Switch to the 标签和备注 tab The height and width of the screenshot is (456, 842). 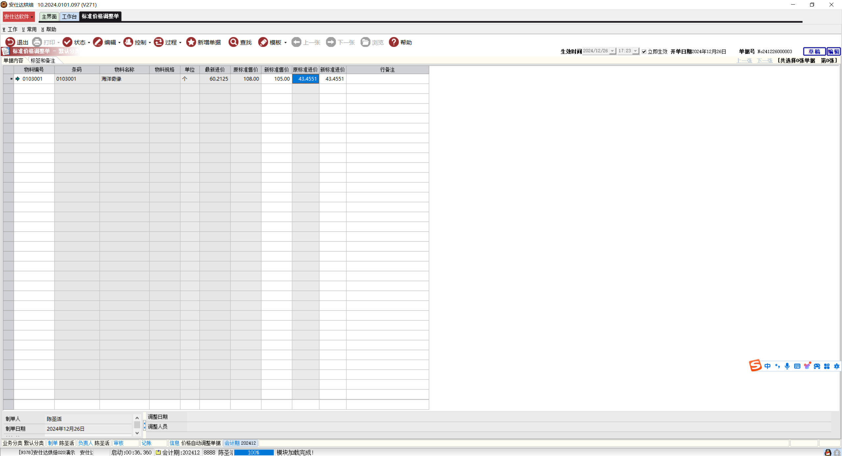tap(43, 60)
